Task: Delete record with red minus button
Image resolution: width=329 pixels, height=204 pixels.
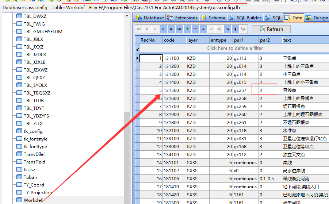Action: tap(195, 29)
